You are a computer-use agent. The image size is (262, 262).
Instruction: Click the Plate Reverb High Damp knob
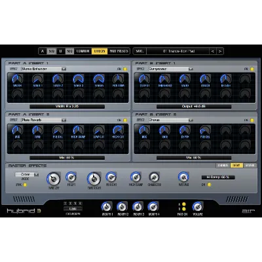pyautogui.click(x=78, y=130)
